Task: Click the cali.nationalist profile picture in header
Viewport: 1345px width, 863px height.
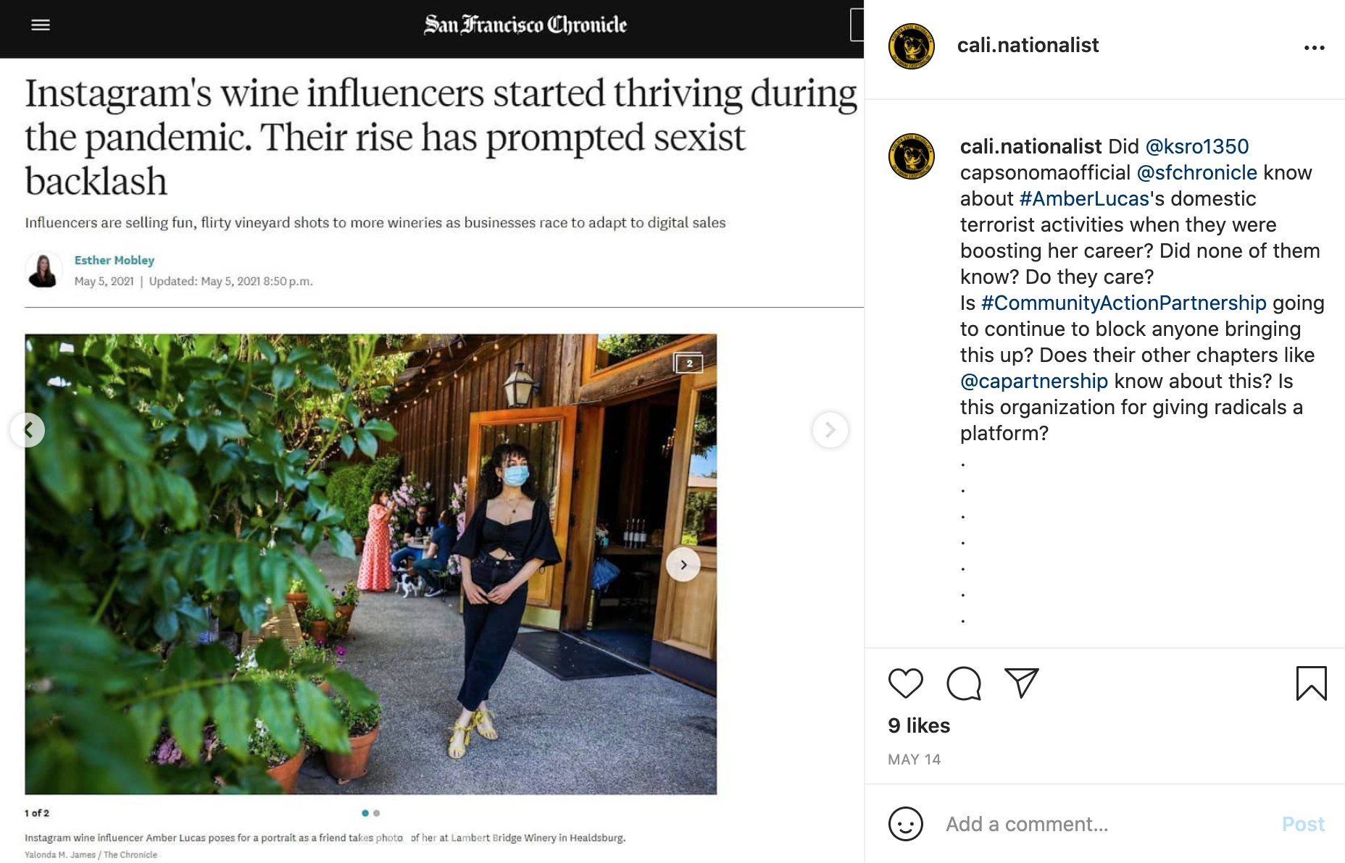Action: coord(911,46)
